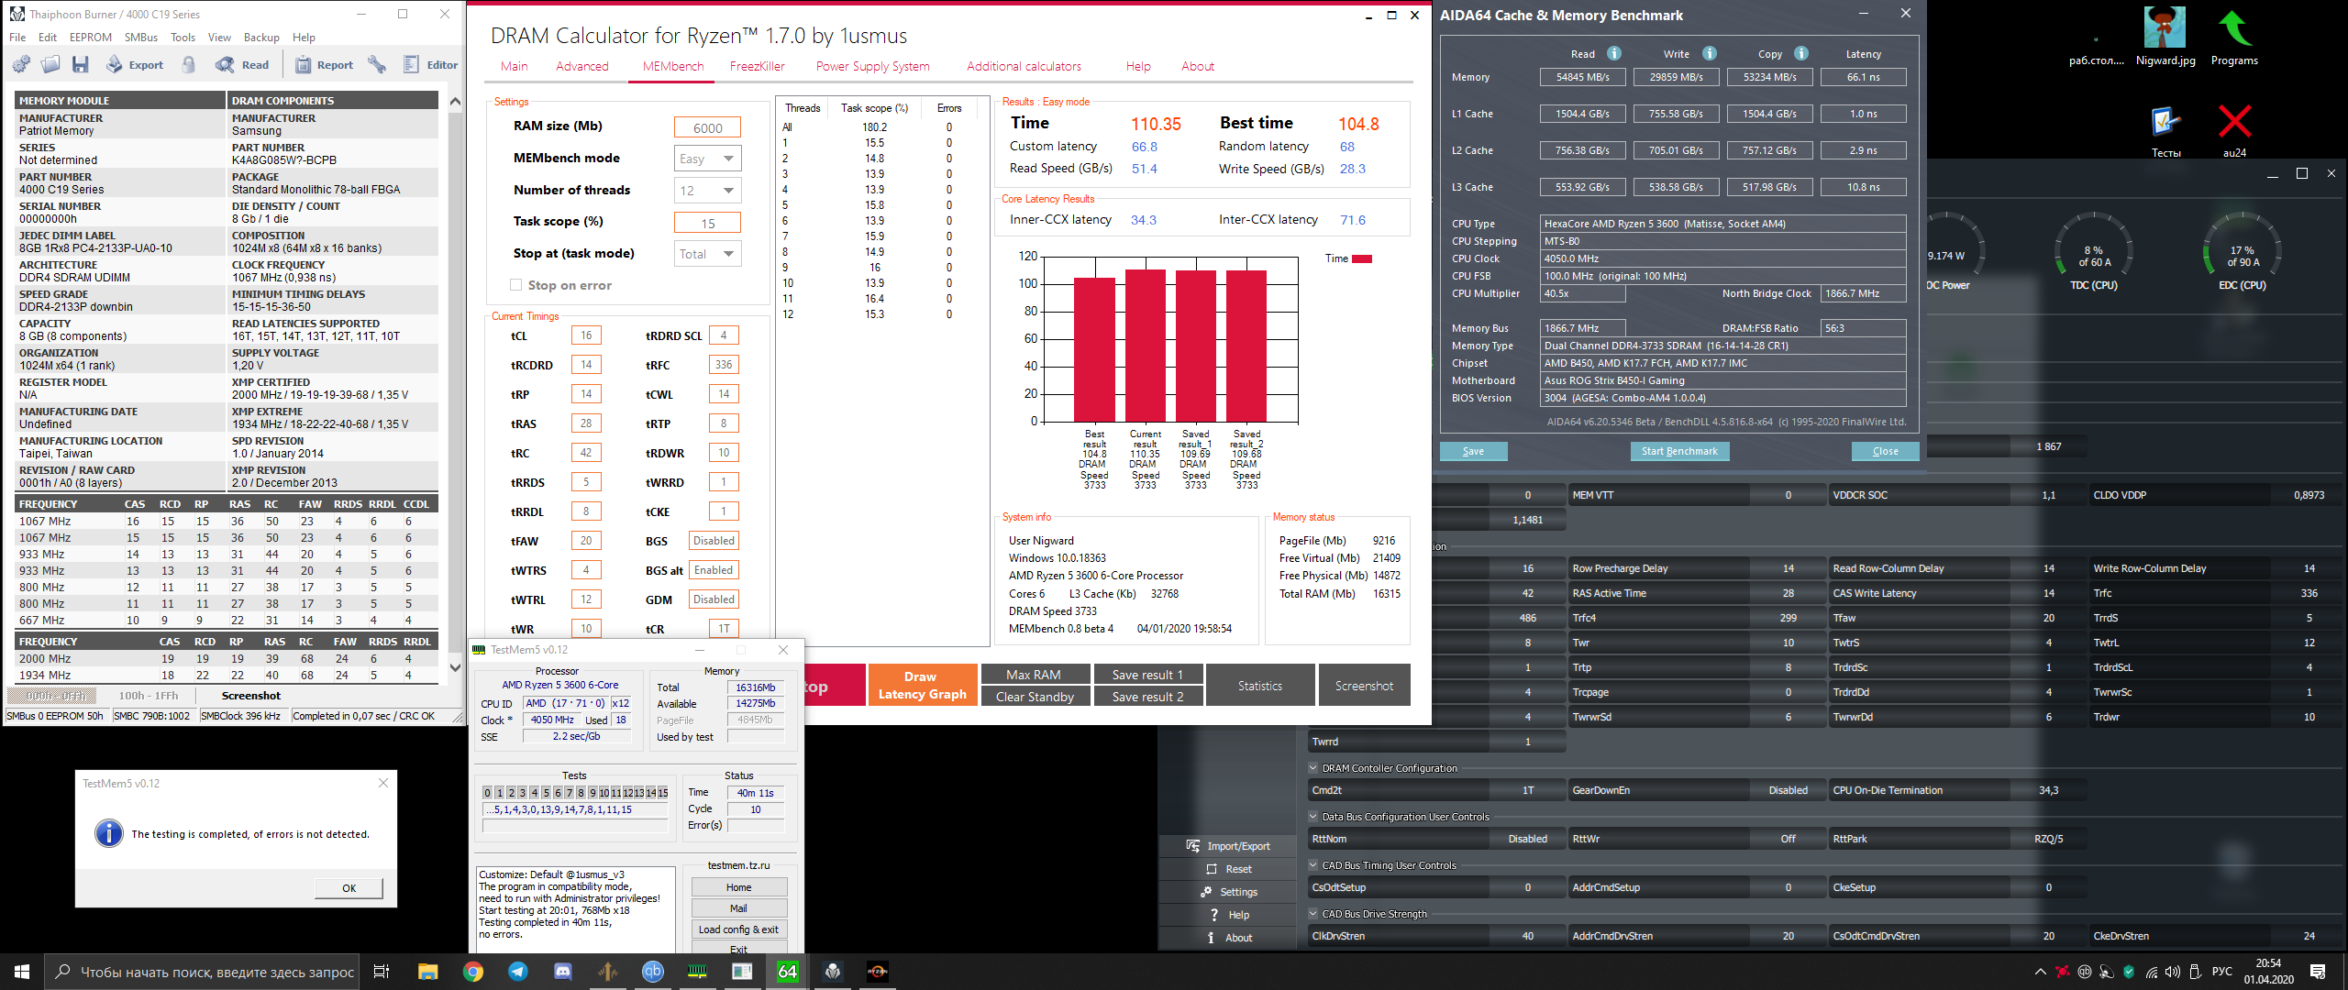Click the gears icon in Thaiphoon Burner toolbar
Image resolution: width=2348 pixels, height=990 pixels.
click(x=21, y=65)
